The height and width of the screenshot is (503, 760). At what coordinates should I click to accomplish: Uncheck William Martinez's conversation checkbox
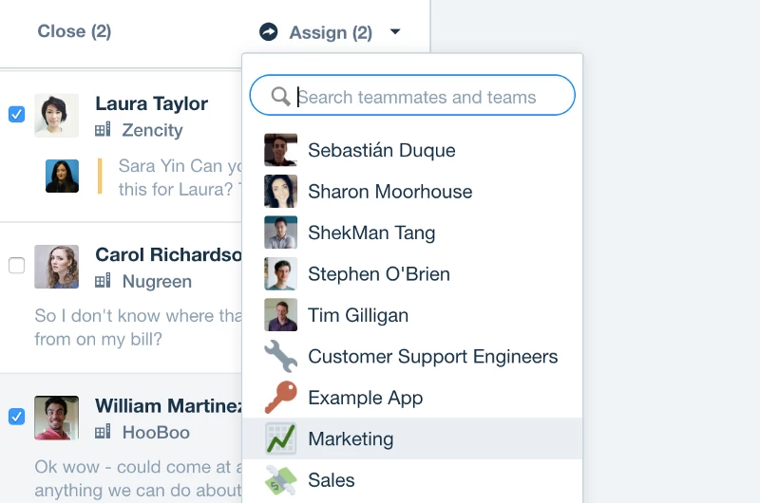[x=16, y=417]
